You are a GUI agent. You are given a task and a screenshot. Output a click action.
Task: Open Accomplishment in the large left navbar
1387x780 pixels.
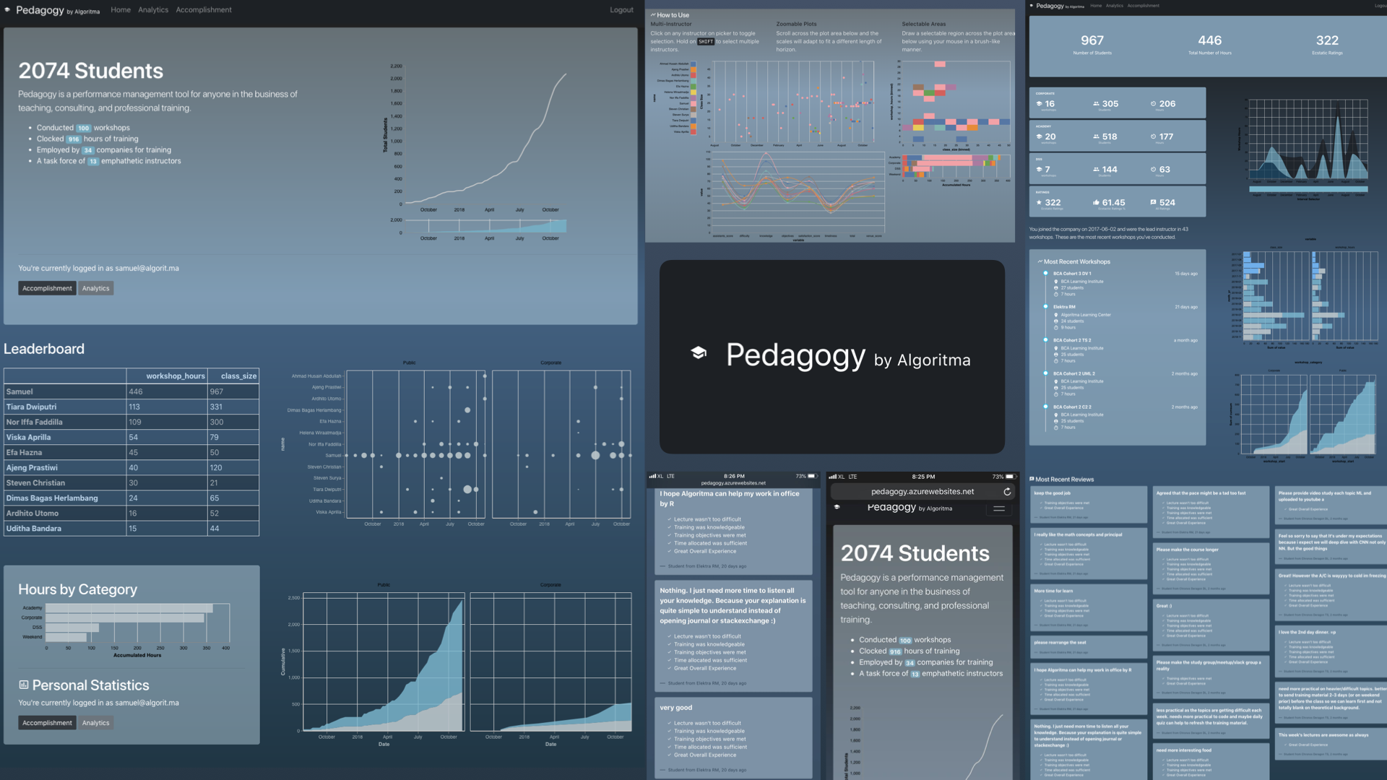(x=204, y=10)
